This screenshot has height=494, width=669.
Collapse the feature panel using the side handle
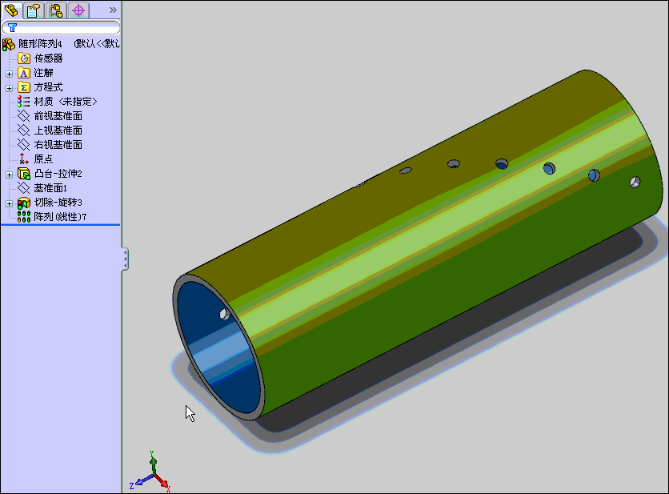[125, 259]
